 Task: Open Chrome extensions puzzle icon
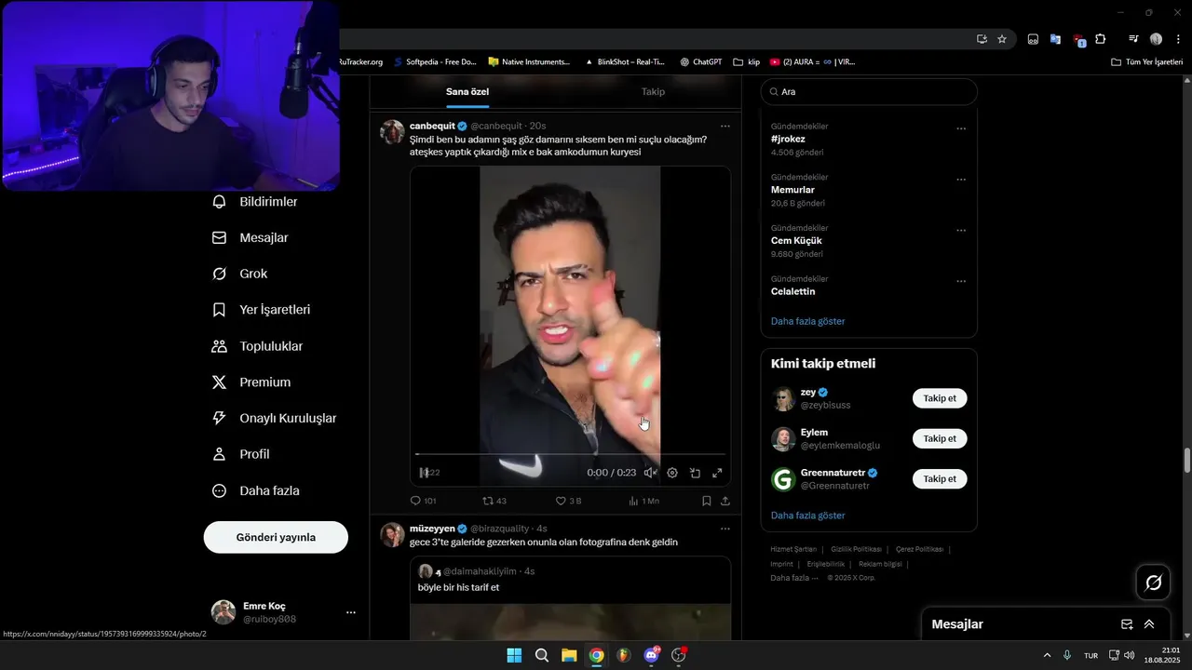1100,39
